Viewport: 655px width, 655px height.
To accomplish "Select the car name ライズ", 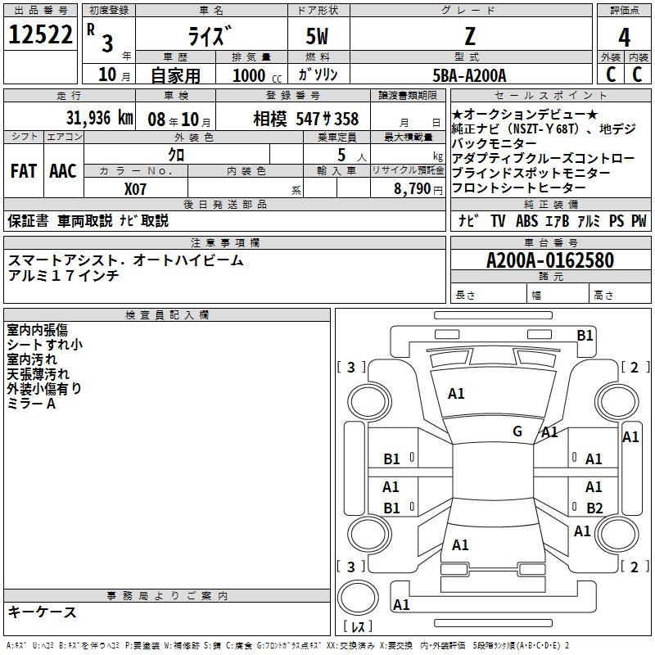I will (x=210, y=37).
